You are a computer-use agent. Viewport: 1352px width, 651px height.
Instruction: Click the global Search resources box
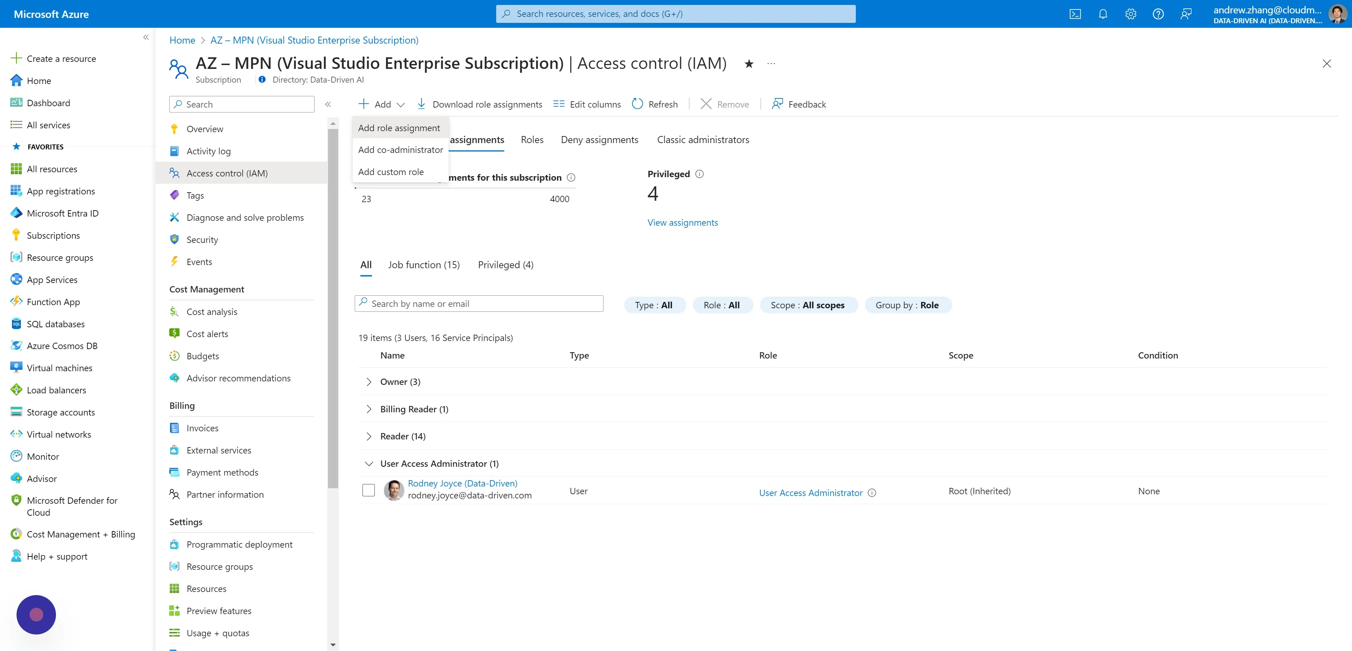(676, 14)
